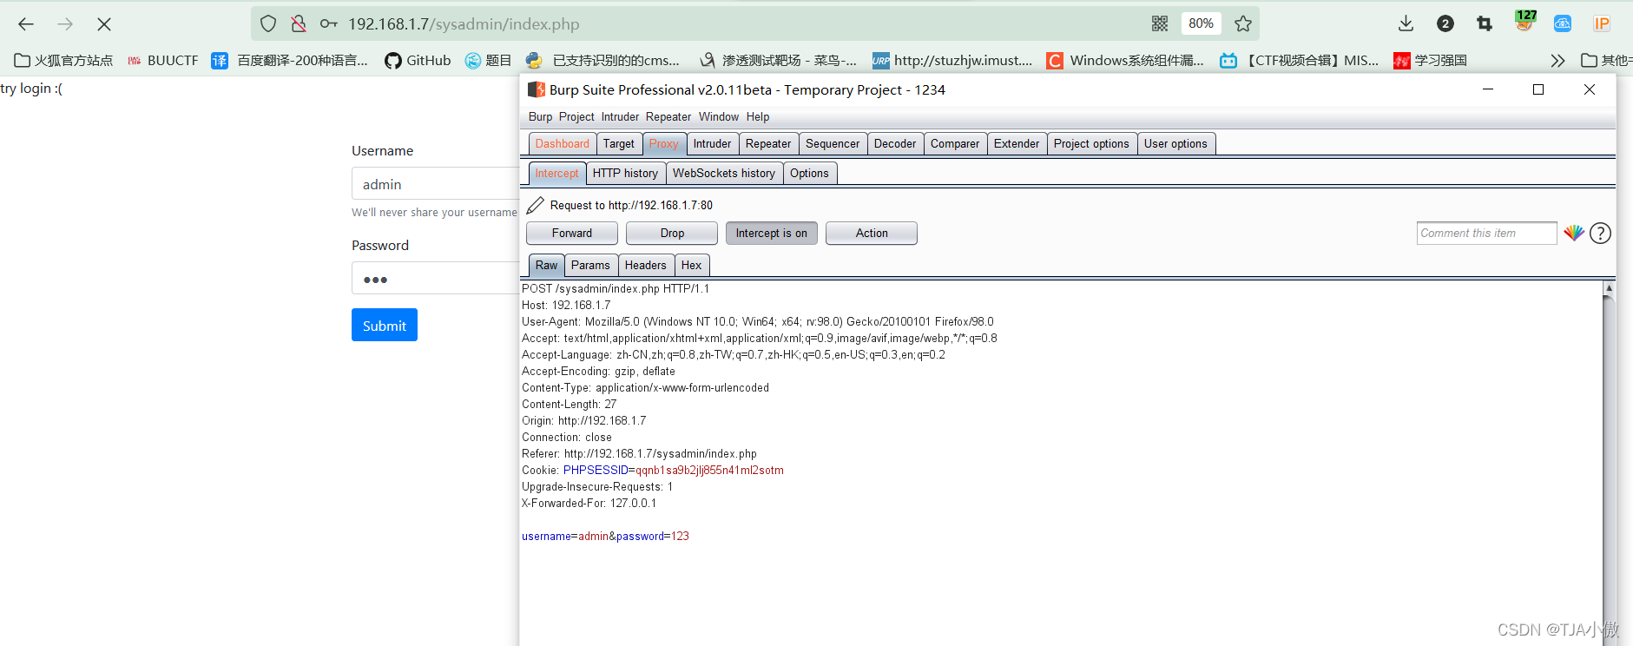1633x646 pixels.
Task: Toggle the Intercept is on button
Action: [x=772, y=234]
